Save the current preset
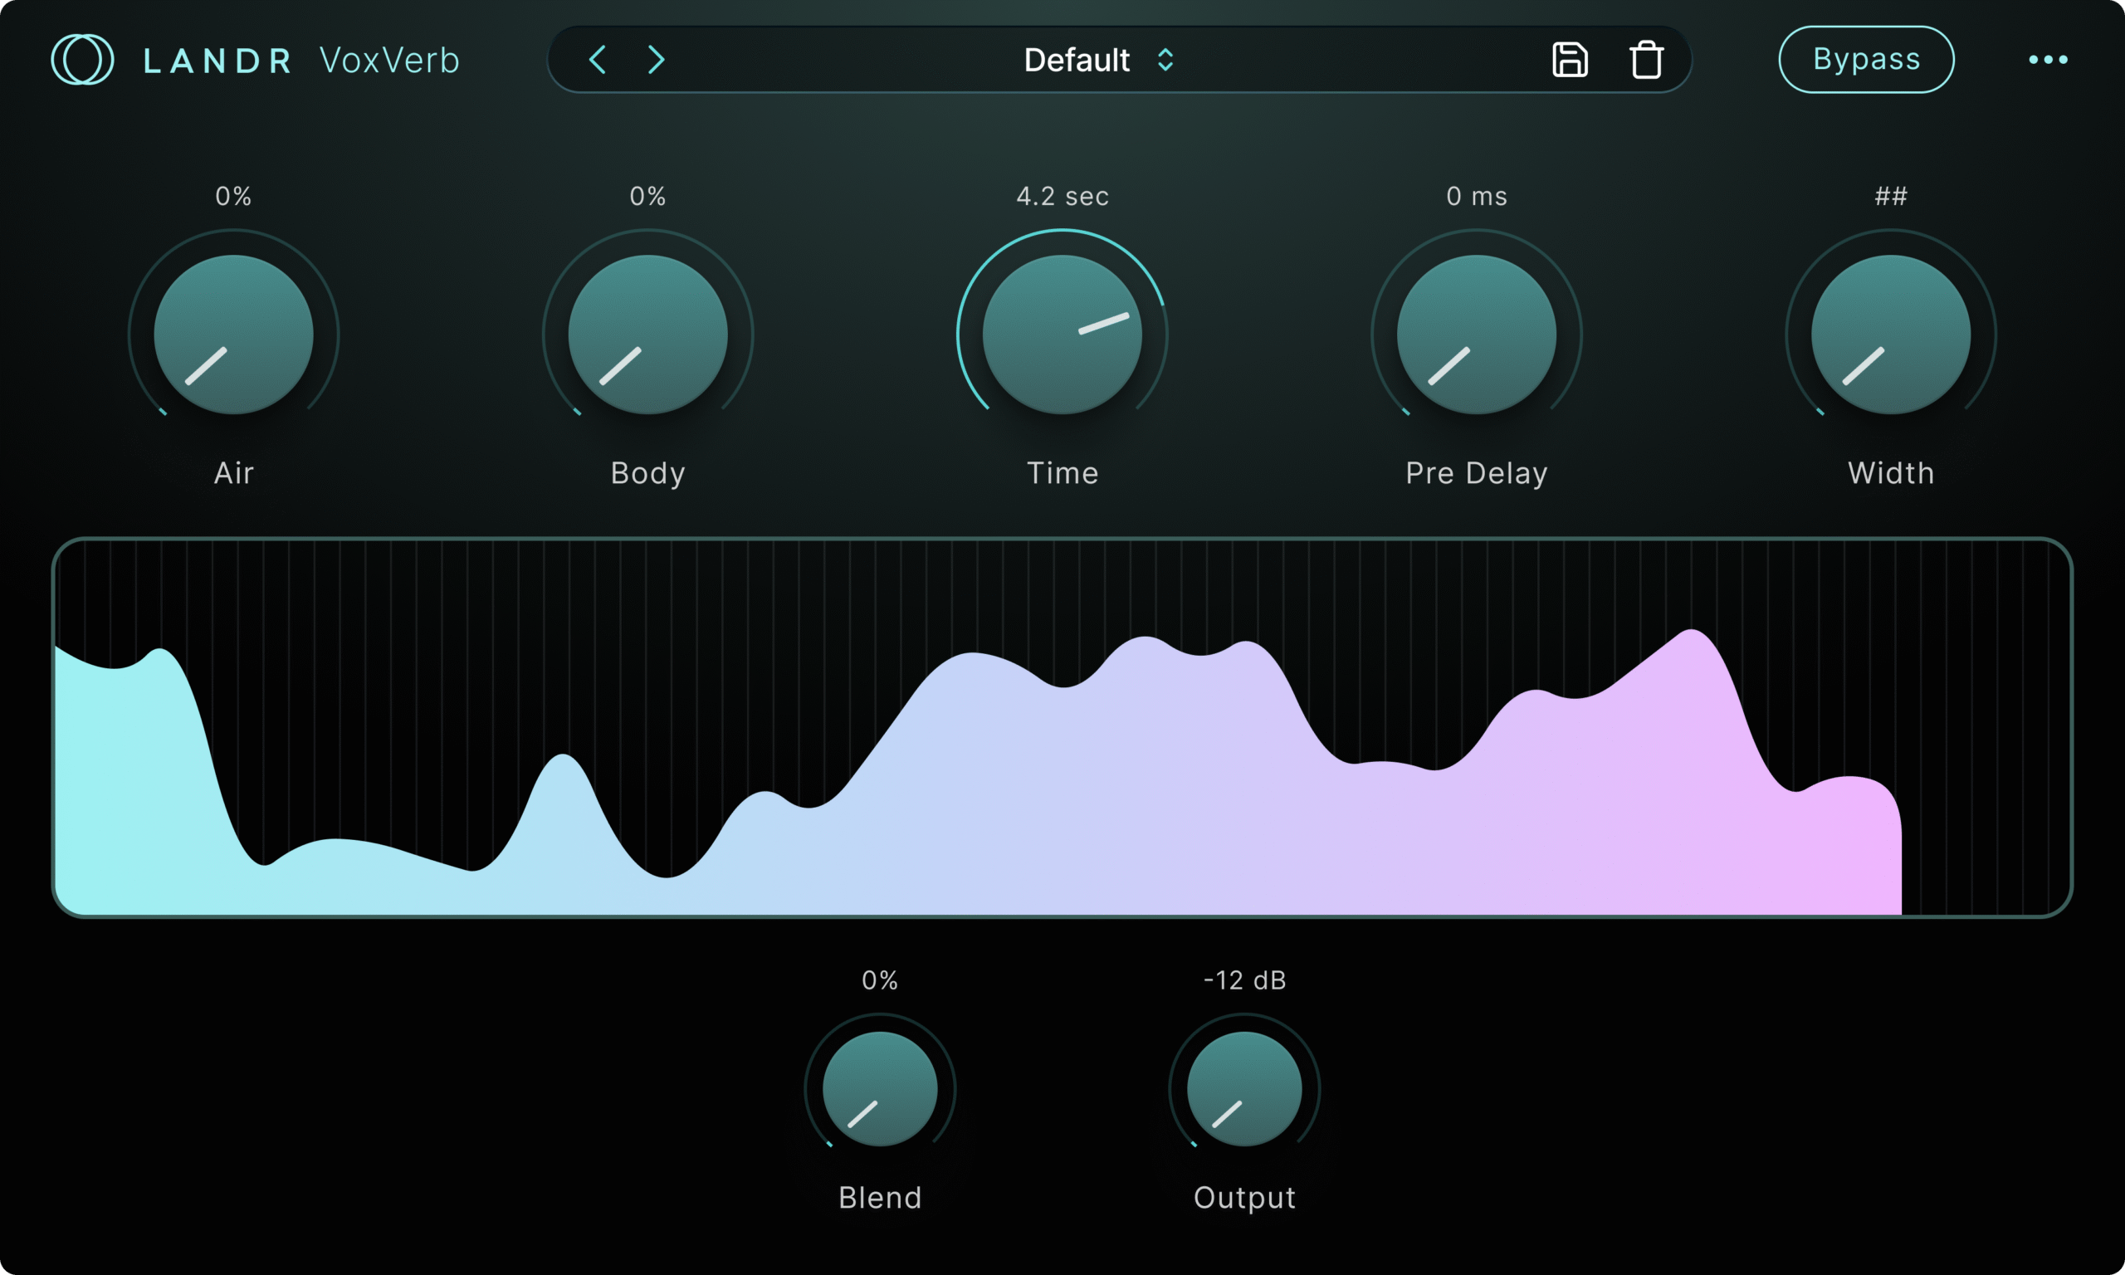Image resolution: width=2125 pixels, height=1275 pixels. pyautogui.click(x=1571, y=59)
